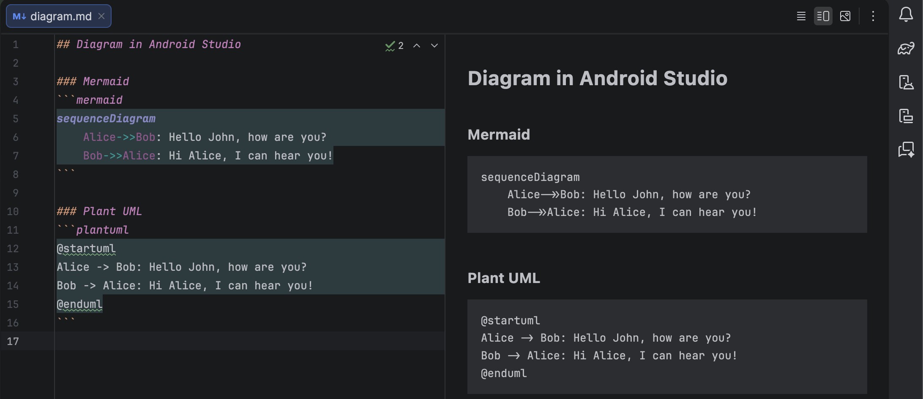Screen dimensions: 923x399
Task: Click 'Plant UML' heading in preview
Action: pyautogui.click(x=504, y=278)
